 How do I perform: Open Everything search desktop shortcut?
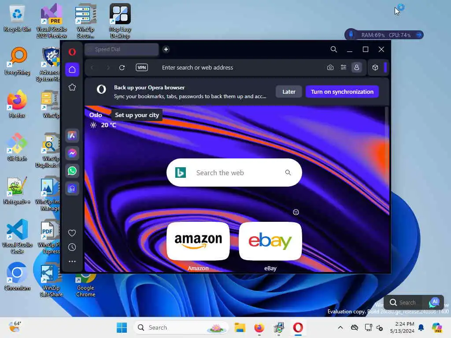pos(17,61)
